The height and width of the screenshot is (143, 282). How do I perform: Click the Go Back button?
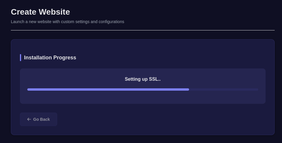(38, 119)
